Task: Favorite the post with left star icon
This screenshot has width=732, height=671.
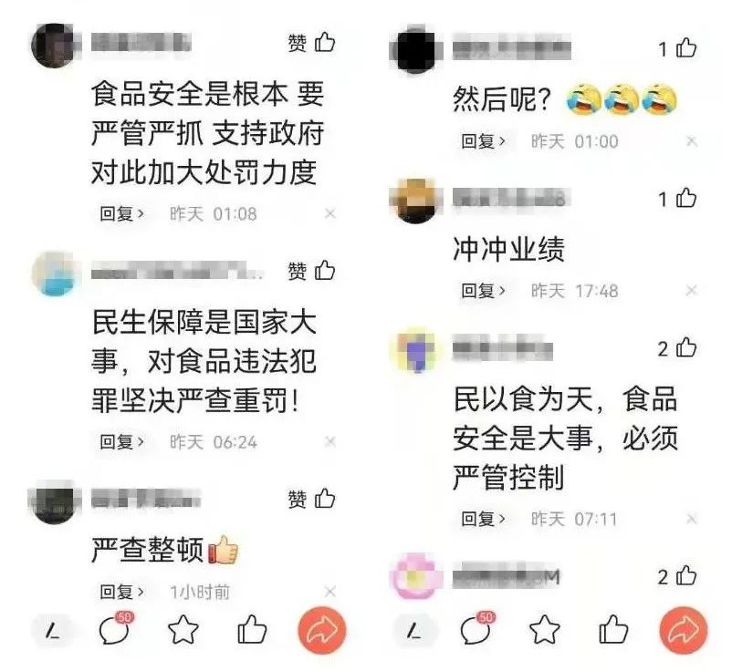Action: click(x=183, y=629)
